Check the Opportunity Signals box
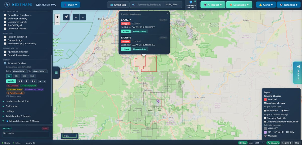This screenshot has width=302, height=145. 5,22
